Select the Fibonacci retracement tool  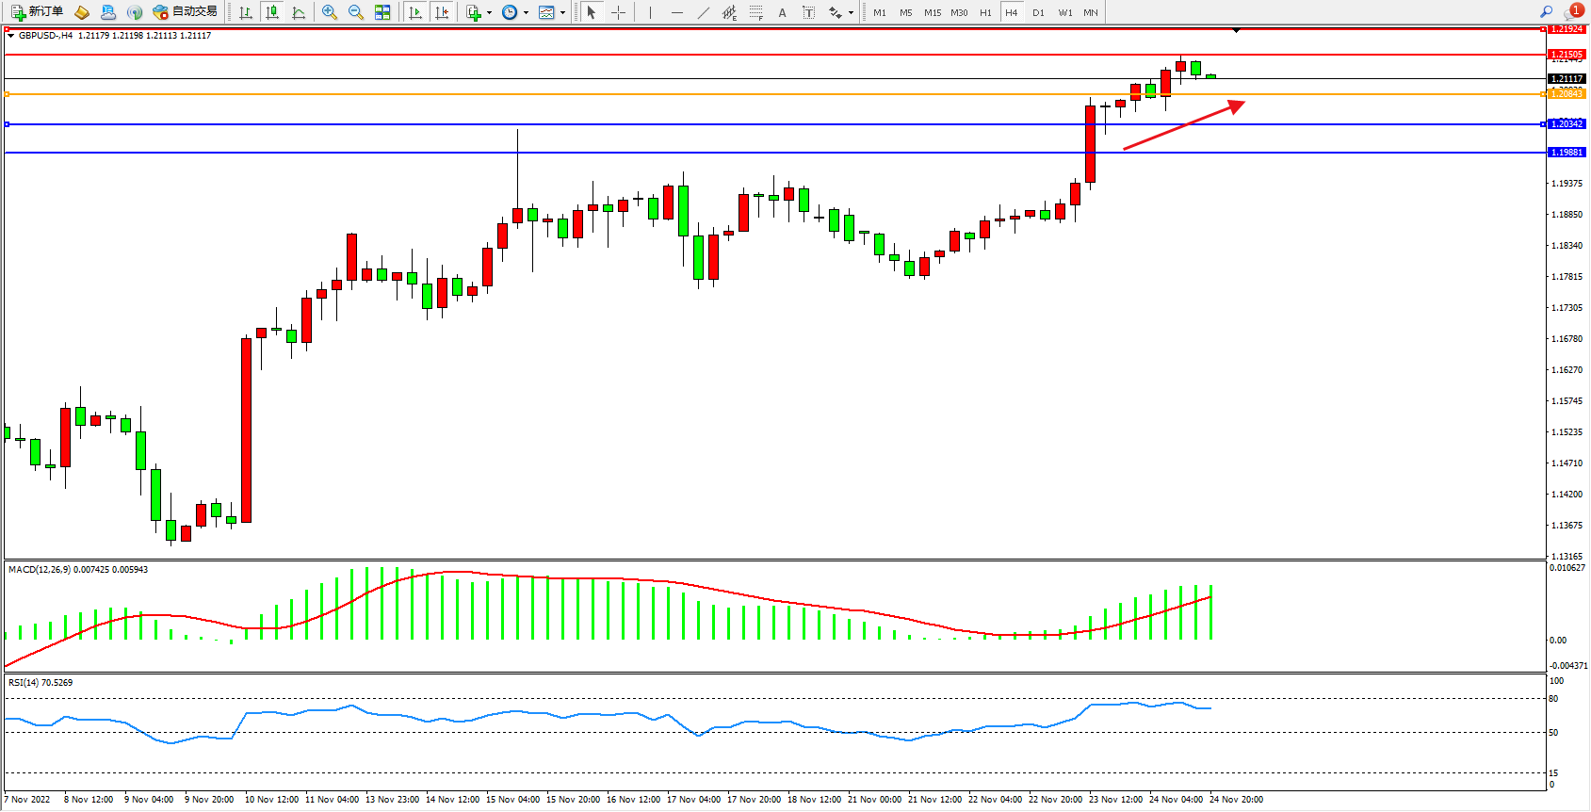coord(756,12)
